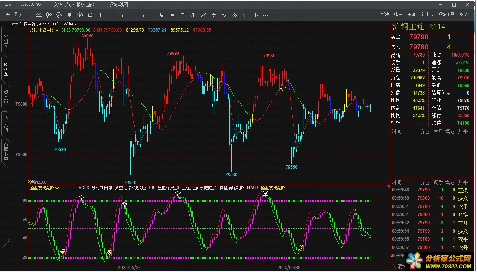Click the 2025/06/27 date marker
The height and width of the screenshot is (272, 477).
click(x=129, y=267)
